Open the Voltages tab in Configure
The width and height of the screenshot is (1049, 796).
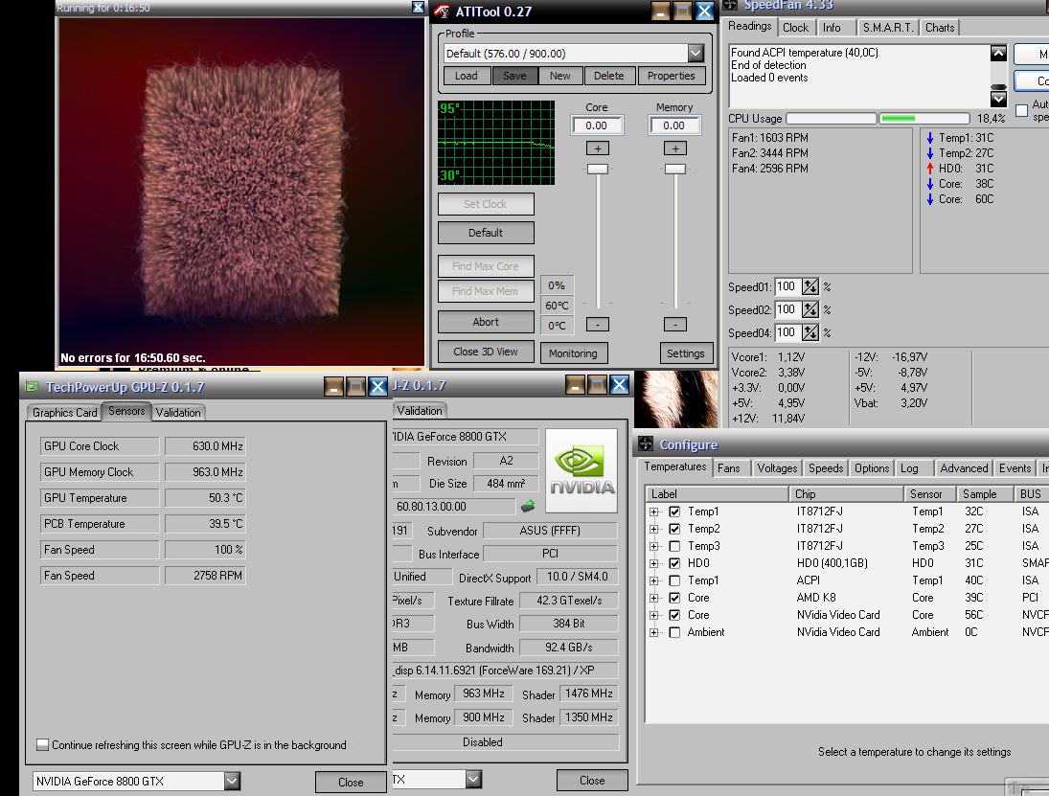777,468
